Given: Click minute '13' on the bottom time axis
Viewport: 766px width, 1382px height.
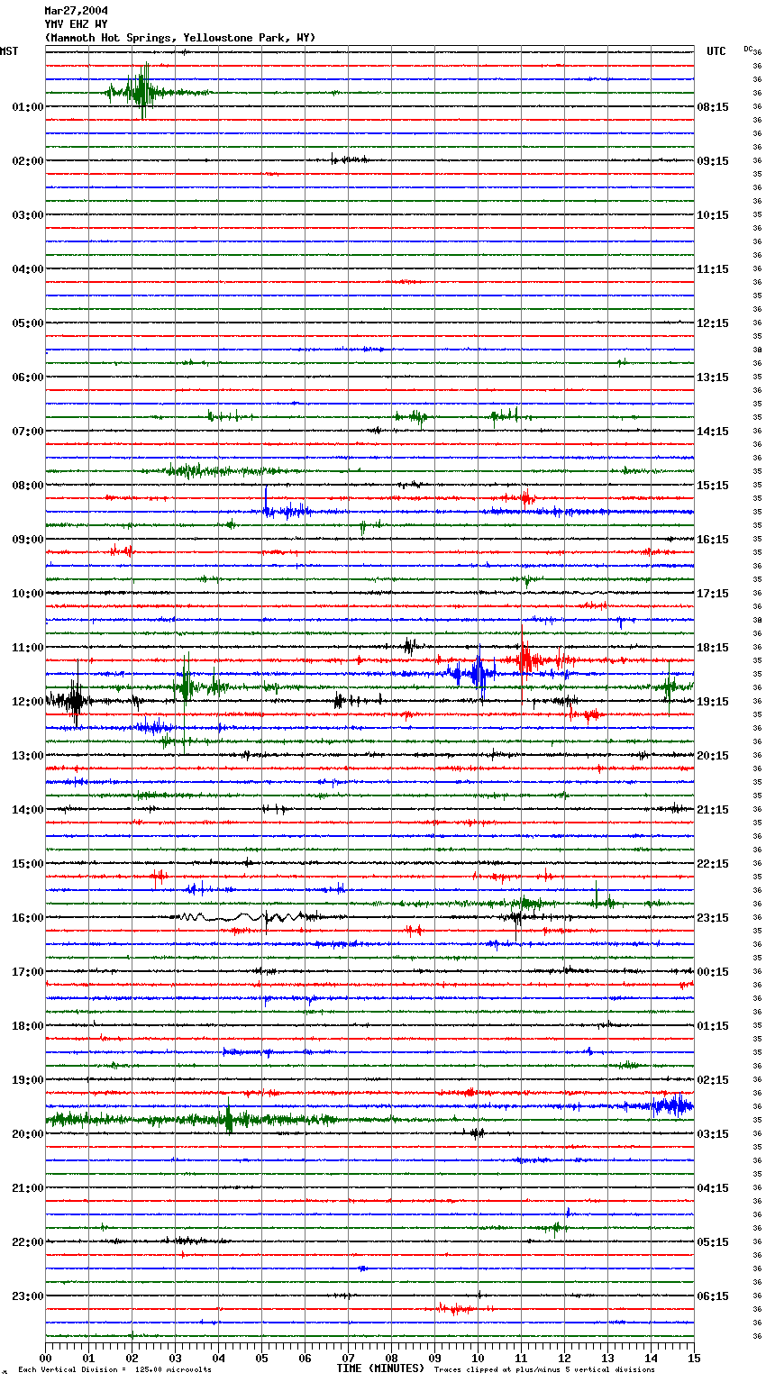Looking at the screenshot, I should point(607,1359).
